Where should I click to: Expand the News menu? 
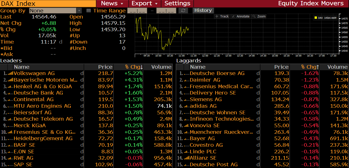click(112, 4)
